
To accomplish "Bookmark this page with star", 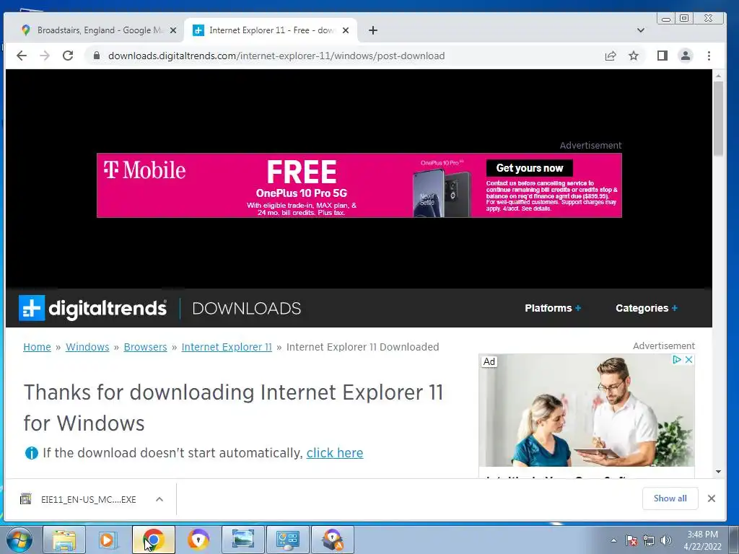I will click(634, 56).
